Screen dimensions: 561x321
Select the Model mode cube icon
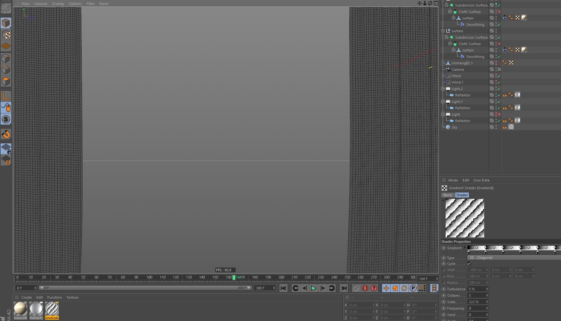click(x=6, y=23)
